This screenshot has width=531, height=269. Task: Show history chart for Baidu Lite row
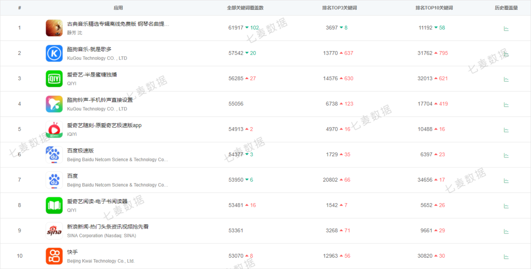tap(506, 156)
